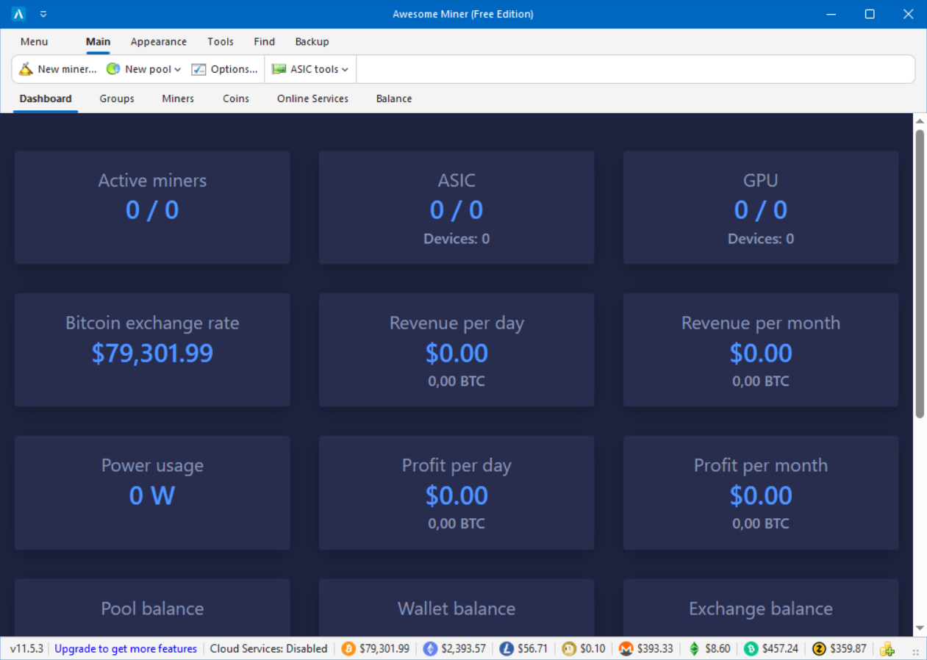
Task: Switch to the Coins view tab
Action: pyautogui.click(x=236, y=98)
